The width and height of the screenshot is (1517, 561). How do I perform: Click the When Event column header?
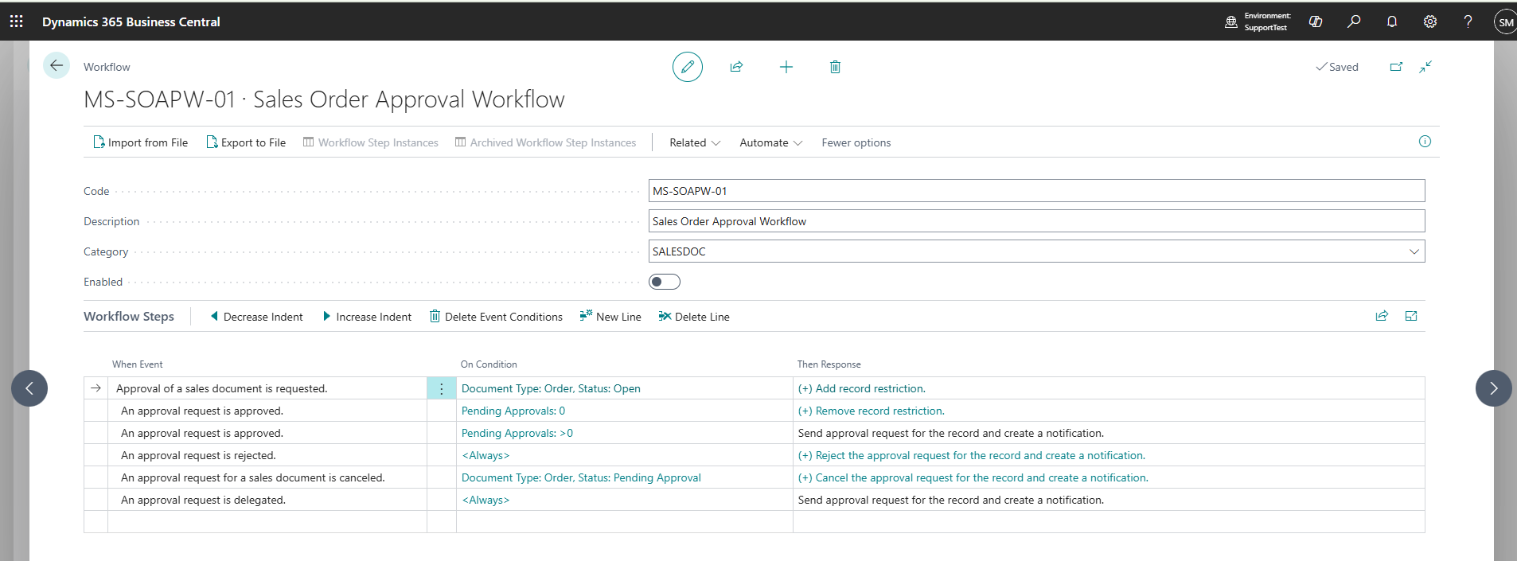click(137, 364)
